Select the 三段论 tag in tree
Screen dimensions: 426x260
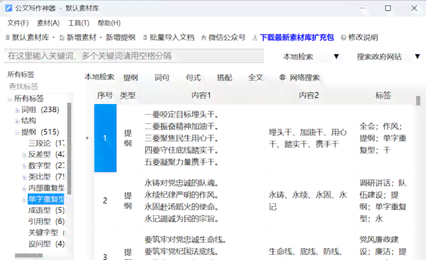click(46, 143)
